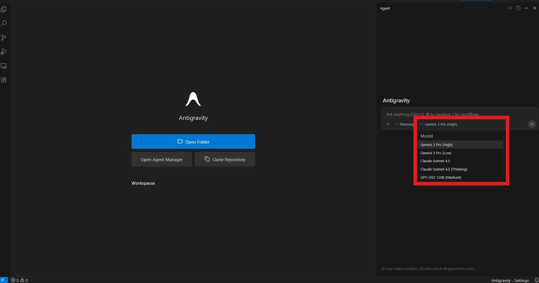The image size is (539, 283).
Task: Open the Explorer icon in sidebar
Action: [4, 9]
